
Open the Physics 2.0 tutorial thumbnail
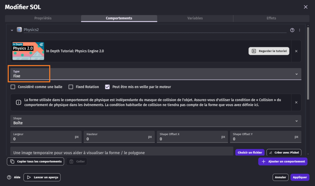[x=28, y=51]
